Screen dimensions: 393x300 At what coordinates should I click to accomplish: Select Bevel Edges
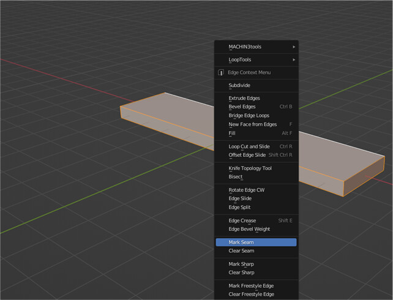click(x=256, y=107)
